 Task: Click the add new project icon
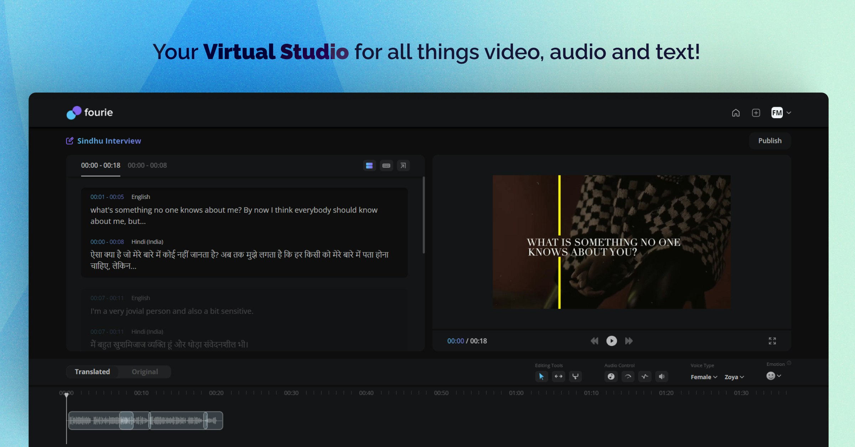click(x=756, y=113)
